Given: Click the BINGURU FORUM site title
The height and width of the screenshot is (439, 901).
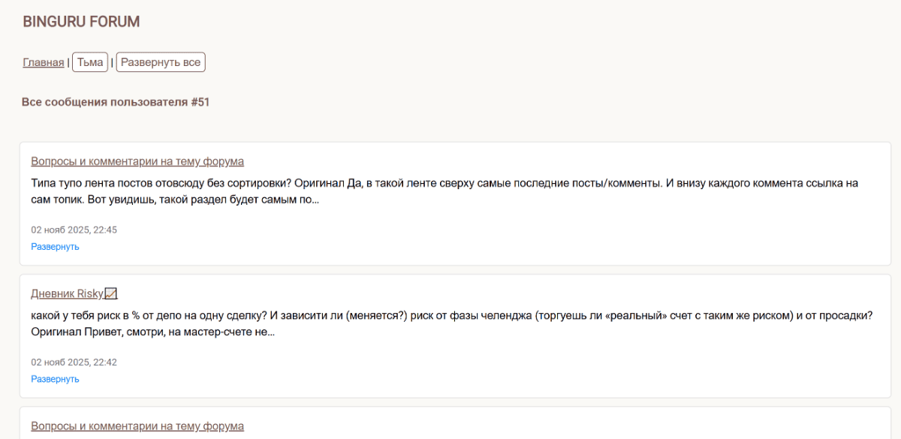Looking at the screenshot, I should (81, 22).
